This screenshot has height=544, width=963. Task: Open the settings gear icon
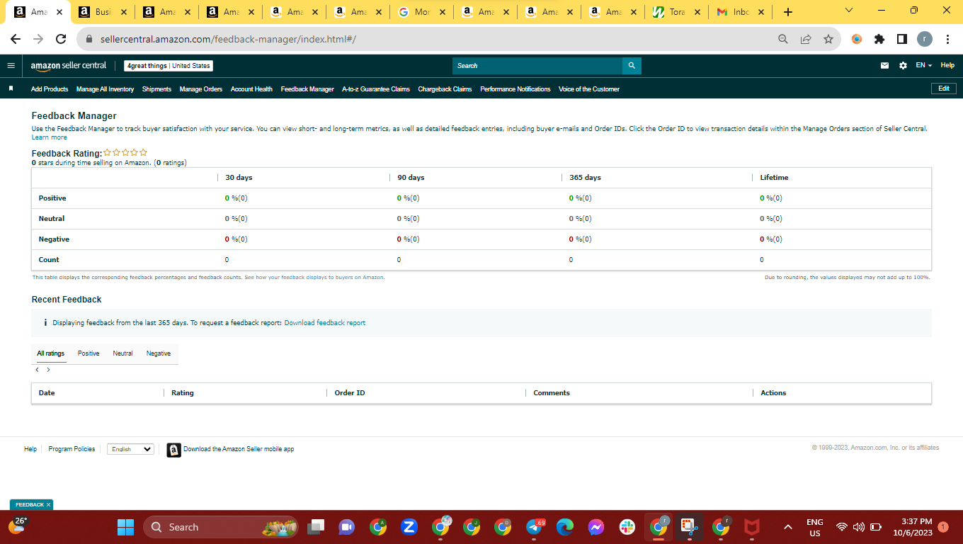coord(903,66)
